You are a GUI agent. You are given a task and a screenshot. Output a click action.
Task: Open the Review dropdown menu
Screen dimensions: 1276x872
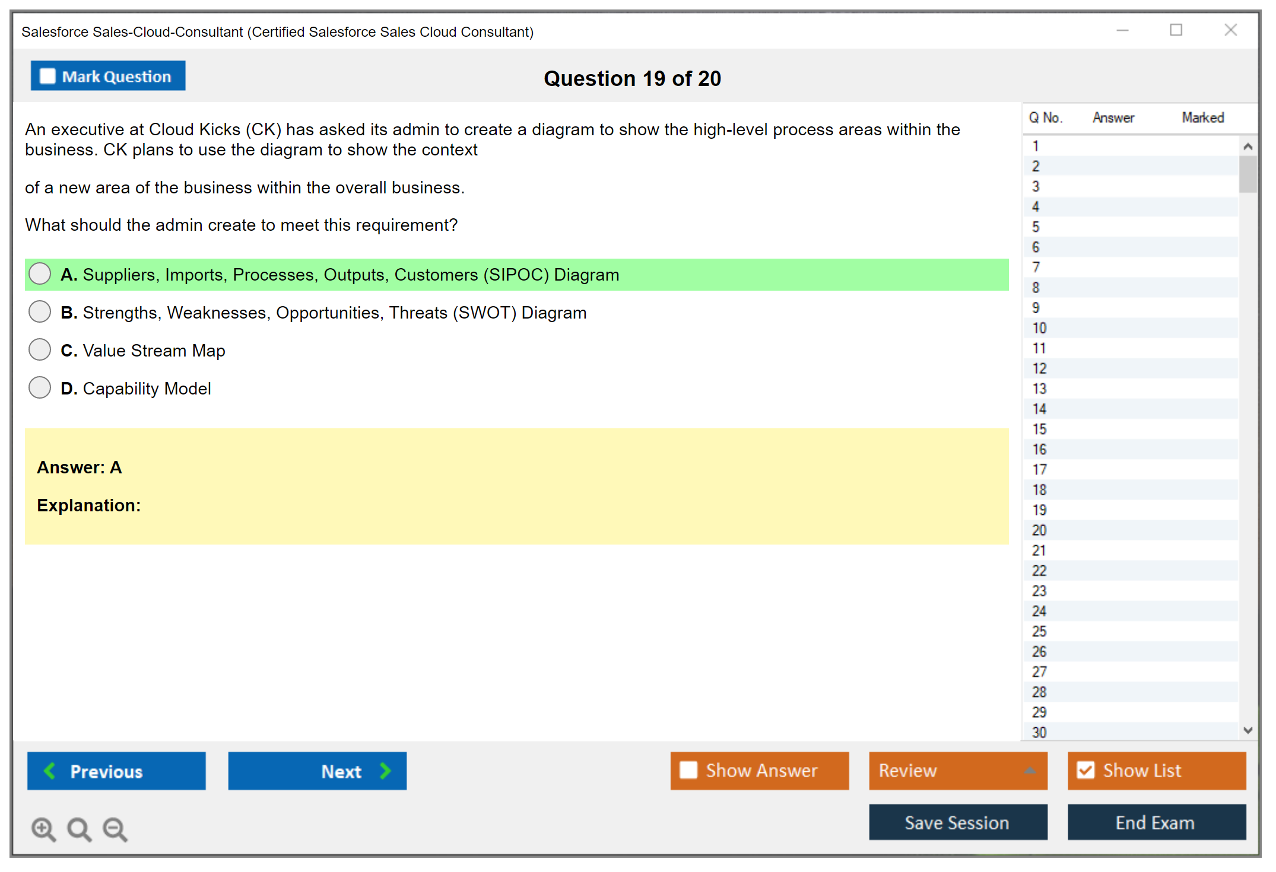pyautogui.click(x=1030, y=771)
